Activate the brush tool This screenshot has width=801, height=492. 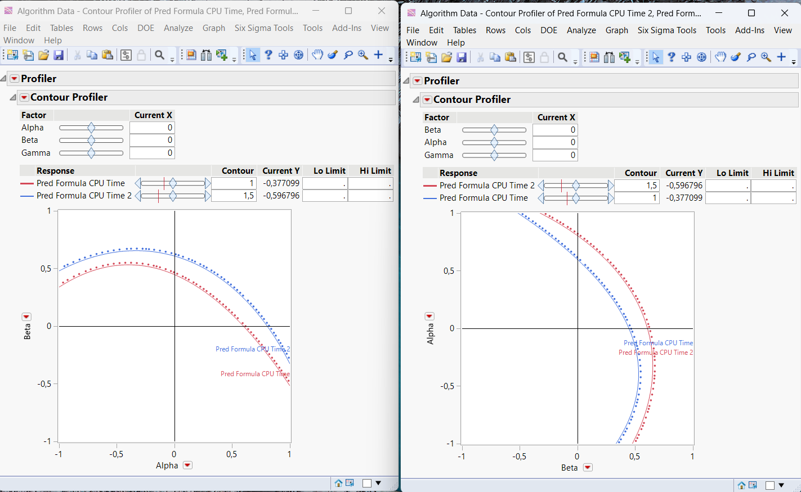tap(332, 56)
